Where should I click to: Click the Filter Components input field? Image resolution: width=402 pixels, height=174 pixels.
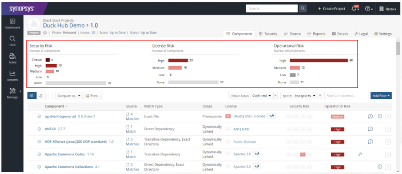346,96
